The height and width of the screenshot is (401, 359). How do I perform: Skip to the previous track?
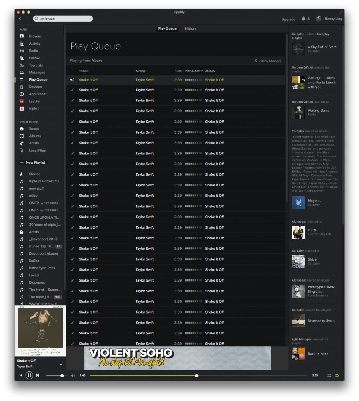click(21, 375)
